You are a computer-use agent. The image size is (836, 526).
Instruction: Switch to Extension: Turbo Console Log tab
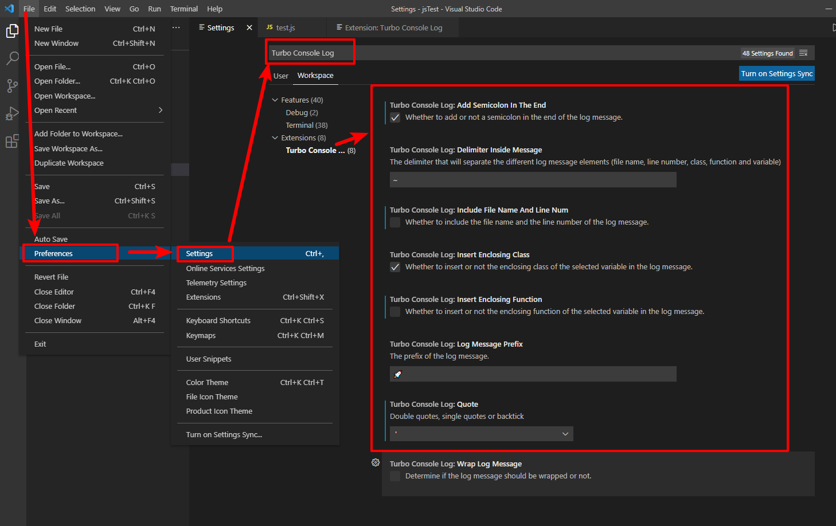[x=393, y=28]
